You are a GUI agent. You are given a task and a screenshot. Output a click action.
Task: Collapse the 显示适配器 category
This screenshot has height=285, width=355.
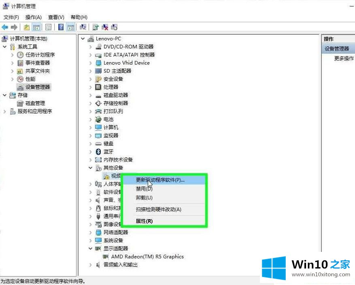coord(90,248)
